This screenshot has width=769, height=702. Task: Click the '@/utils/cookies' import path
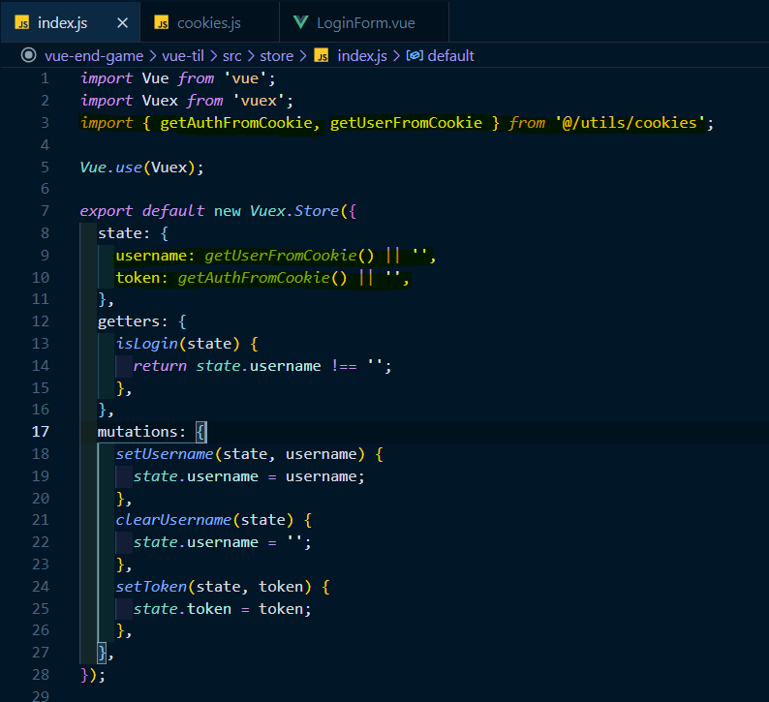click(x=631, y=123)
